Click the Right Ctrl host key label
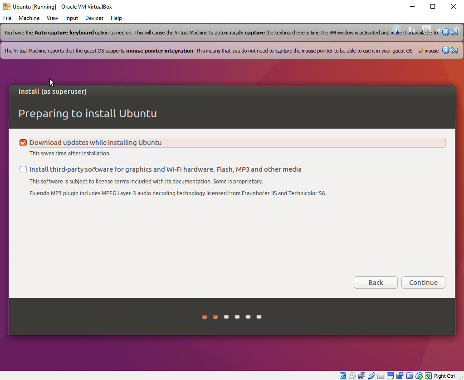Screen dimensions: 464x380 [x=444, y=376]
